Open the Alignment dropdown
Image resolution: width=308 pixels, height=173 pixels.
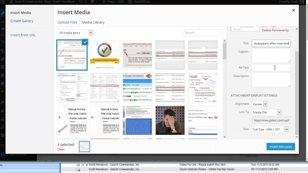(259, 104)
